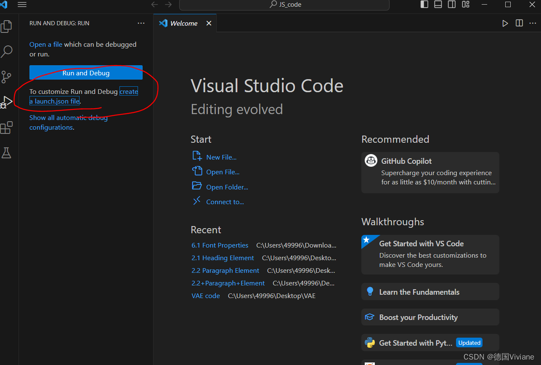This screenshot has width=541, height=365.
Task: Click the Updated badge
Action: point(469,343)
